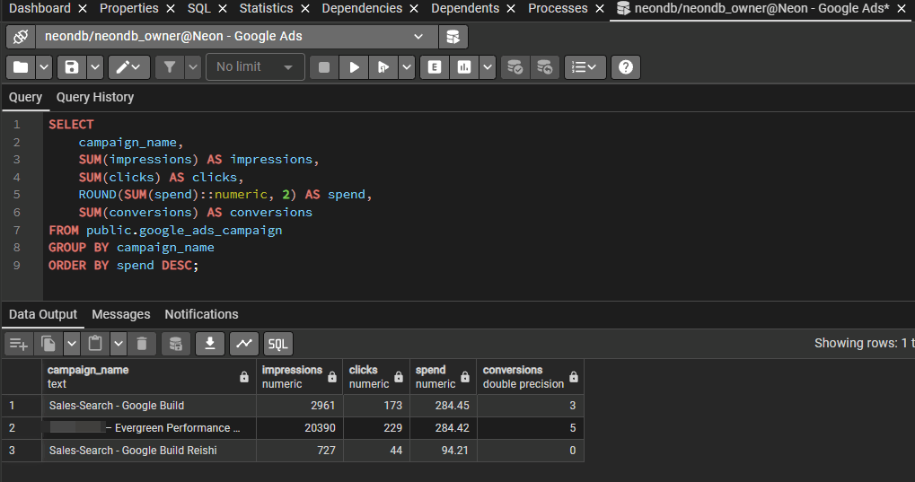
Task: Expand the Execute options dropdown arrow
Action: tap(407, 67)
